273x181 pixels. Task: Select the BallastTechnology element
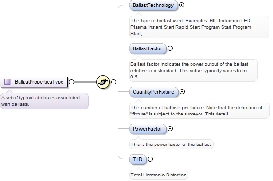153,5
